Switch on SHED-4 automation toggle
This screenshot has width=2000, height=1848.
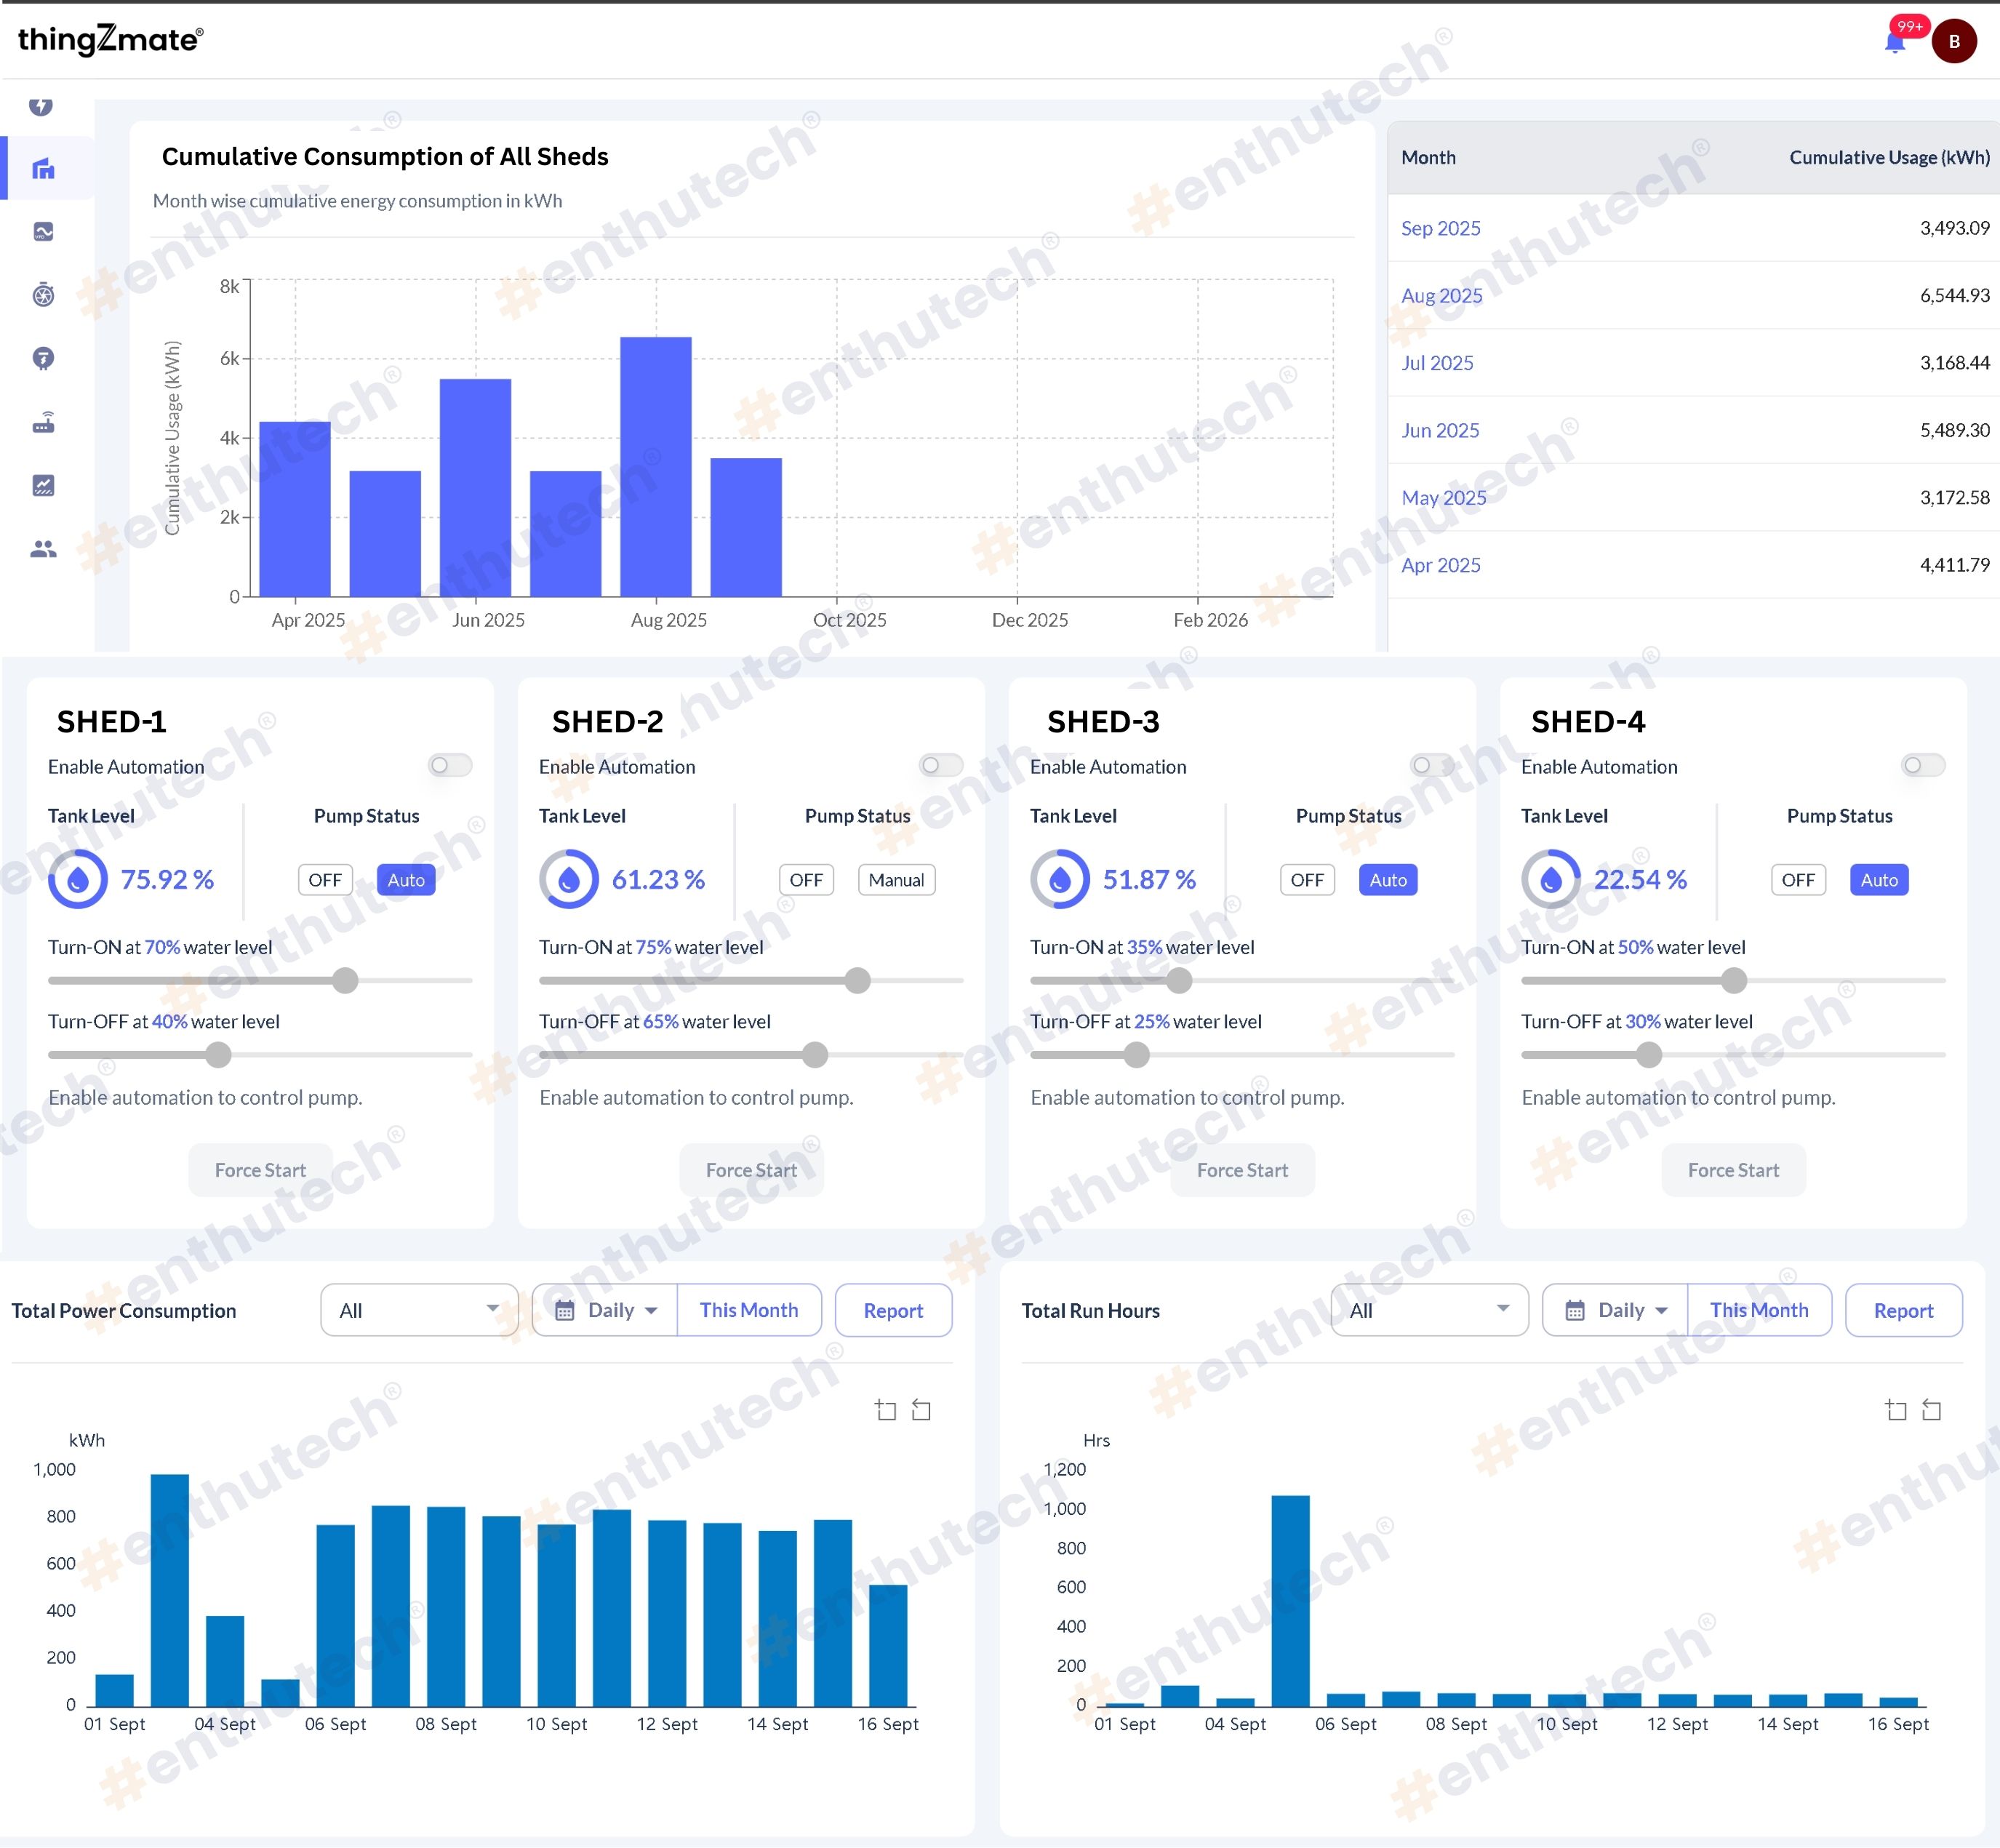[x=1922, y=765]
